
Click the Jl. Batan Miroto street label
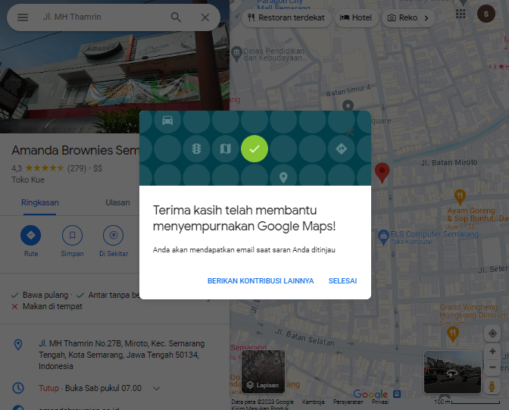click(x=449, y=162)
